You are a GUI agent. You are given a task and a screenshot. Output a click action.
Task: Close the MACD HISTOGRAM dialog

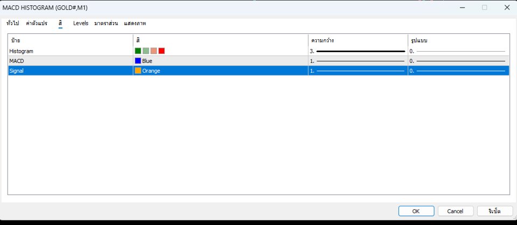507,7
